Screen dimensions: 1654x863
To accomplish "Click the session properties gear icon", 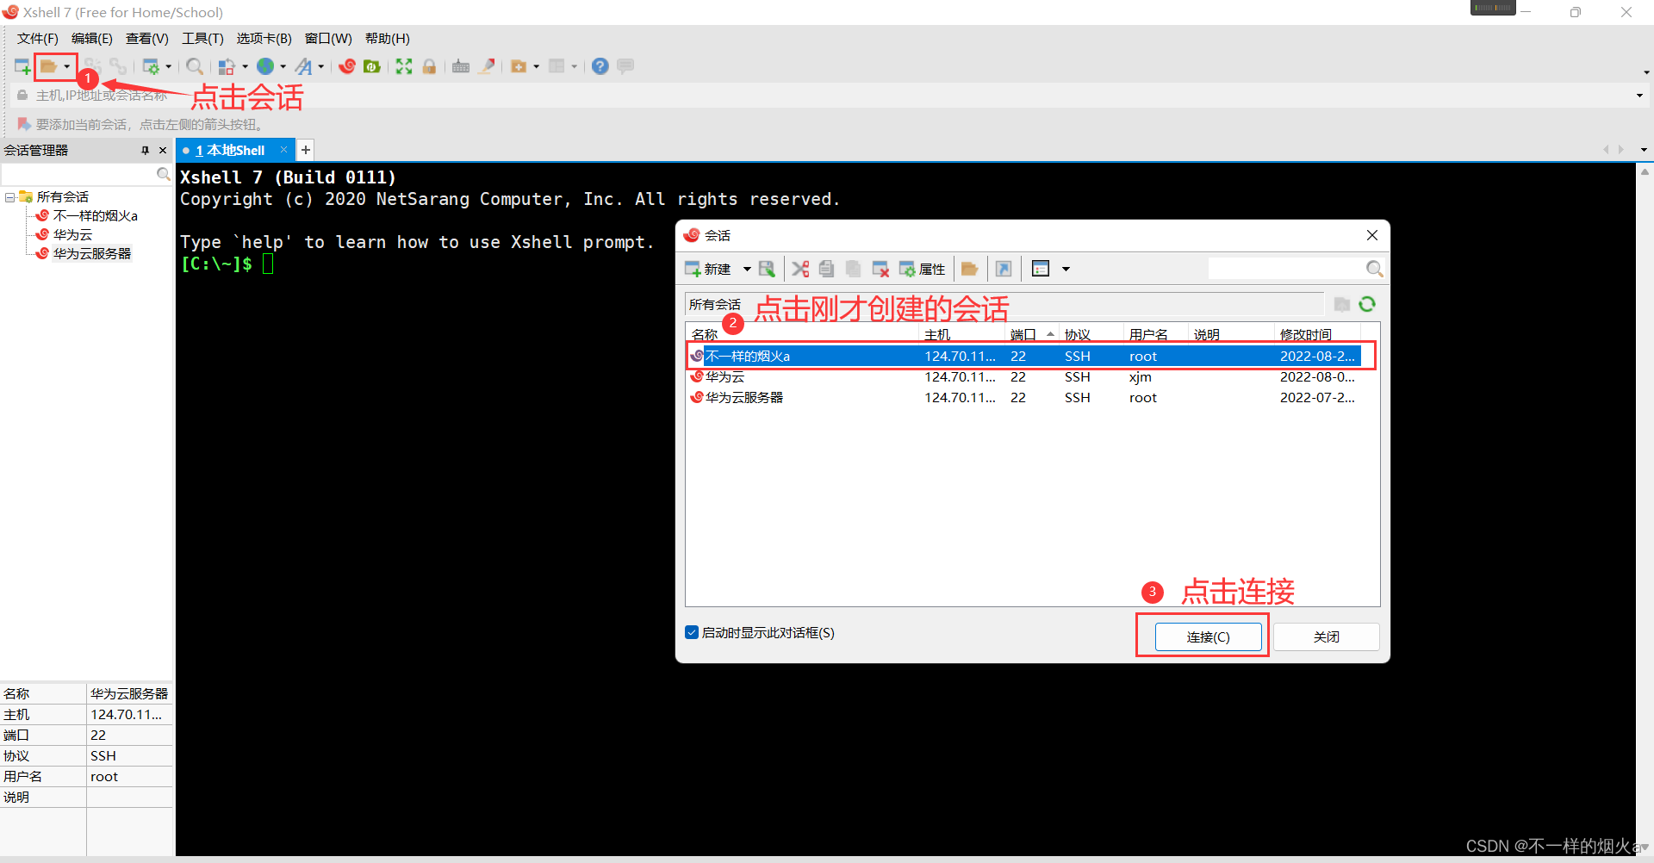I will pos(151,66).
